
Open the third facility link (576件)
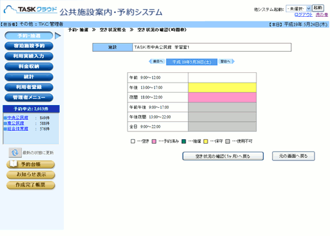pyautogui.click(x=18, y=129)
